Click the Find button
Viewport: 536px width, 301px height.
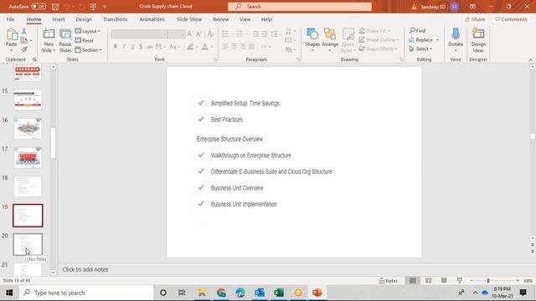(x=417, y=31)
